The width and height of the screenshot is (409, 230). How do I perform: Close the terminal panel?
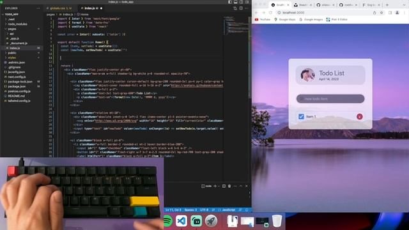tap(247, 186)
